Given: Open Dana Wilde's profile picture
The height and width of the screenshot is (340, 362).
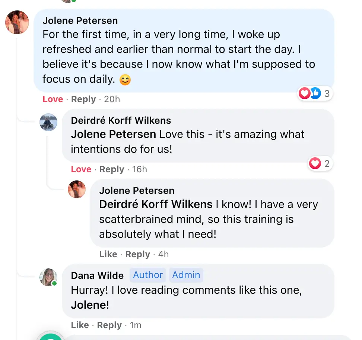Looking at the screenshot, I should 48,277.
